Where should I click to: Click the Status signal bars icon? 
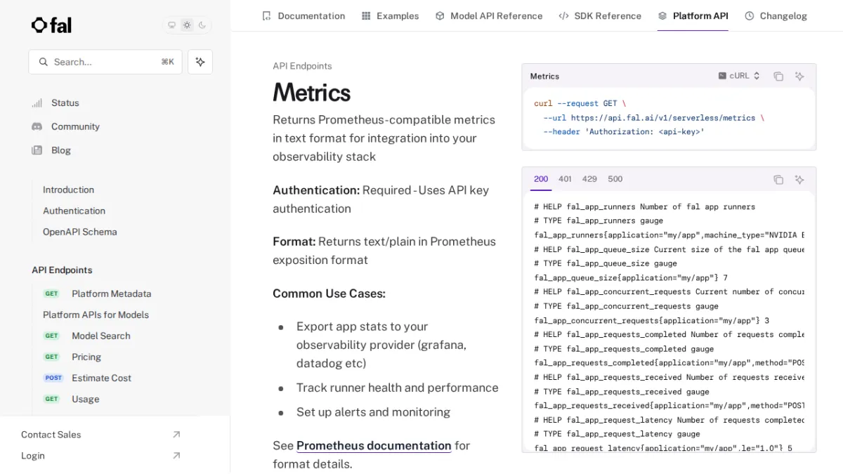[37, 103]
